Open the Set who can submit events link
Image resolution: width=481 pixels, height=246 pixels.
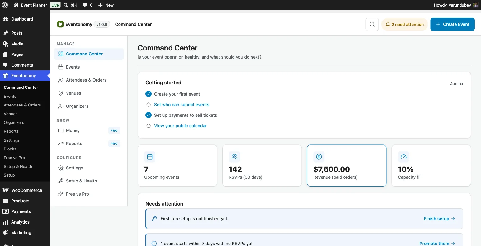tap(182, 105)
